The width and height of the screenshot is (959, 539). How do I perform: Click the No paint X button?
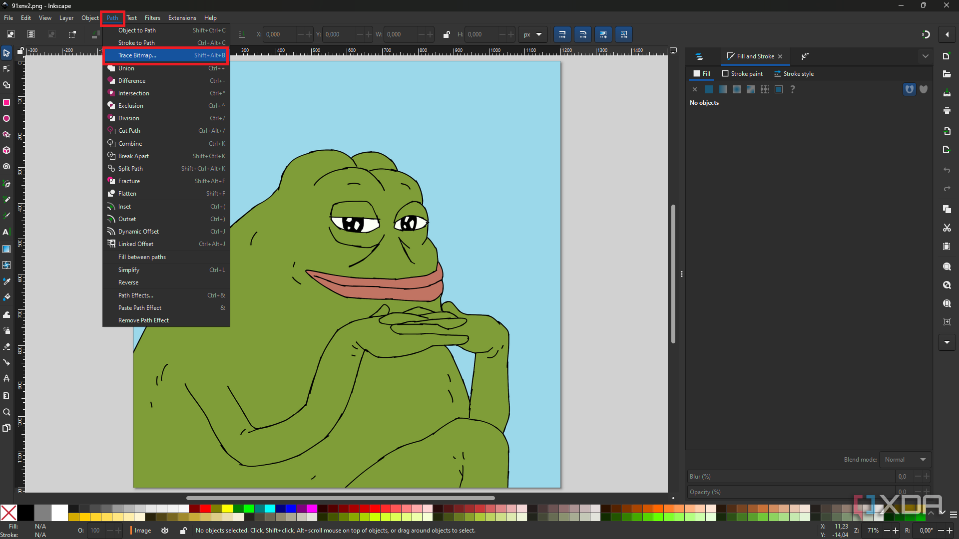(x=694, y=89)
